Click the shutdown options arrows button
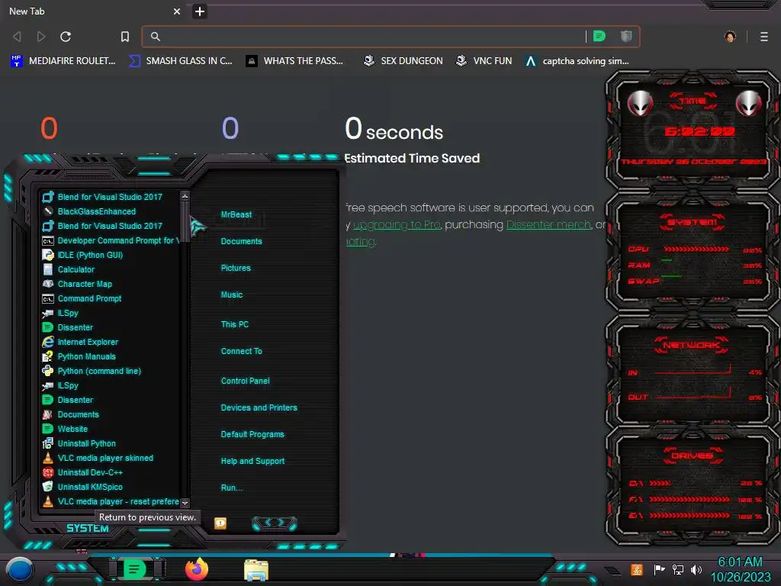 pyautogui.click(x=275, y=523)
